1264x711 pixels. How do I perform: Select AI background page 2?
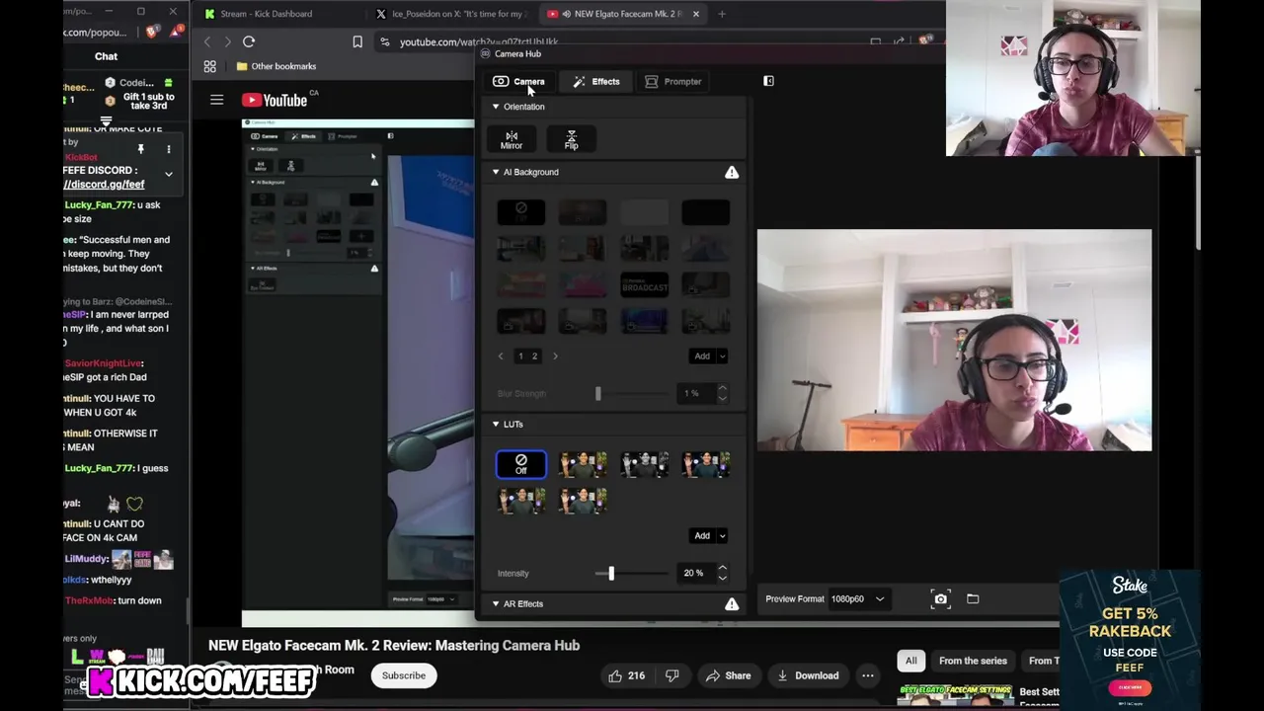coord(534,356)
